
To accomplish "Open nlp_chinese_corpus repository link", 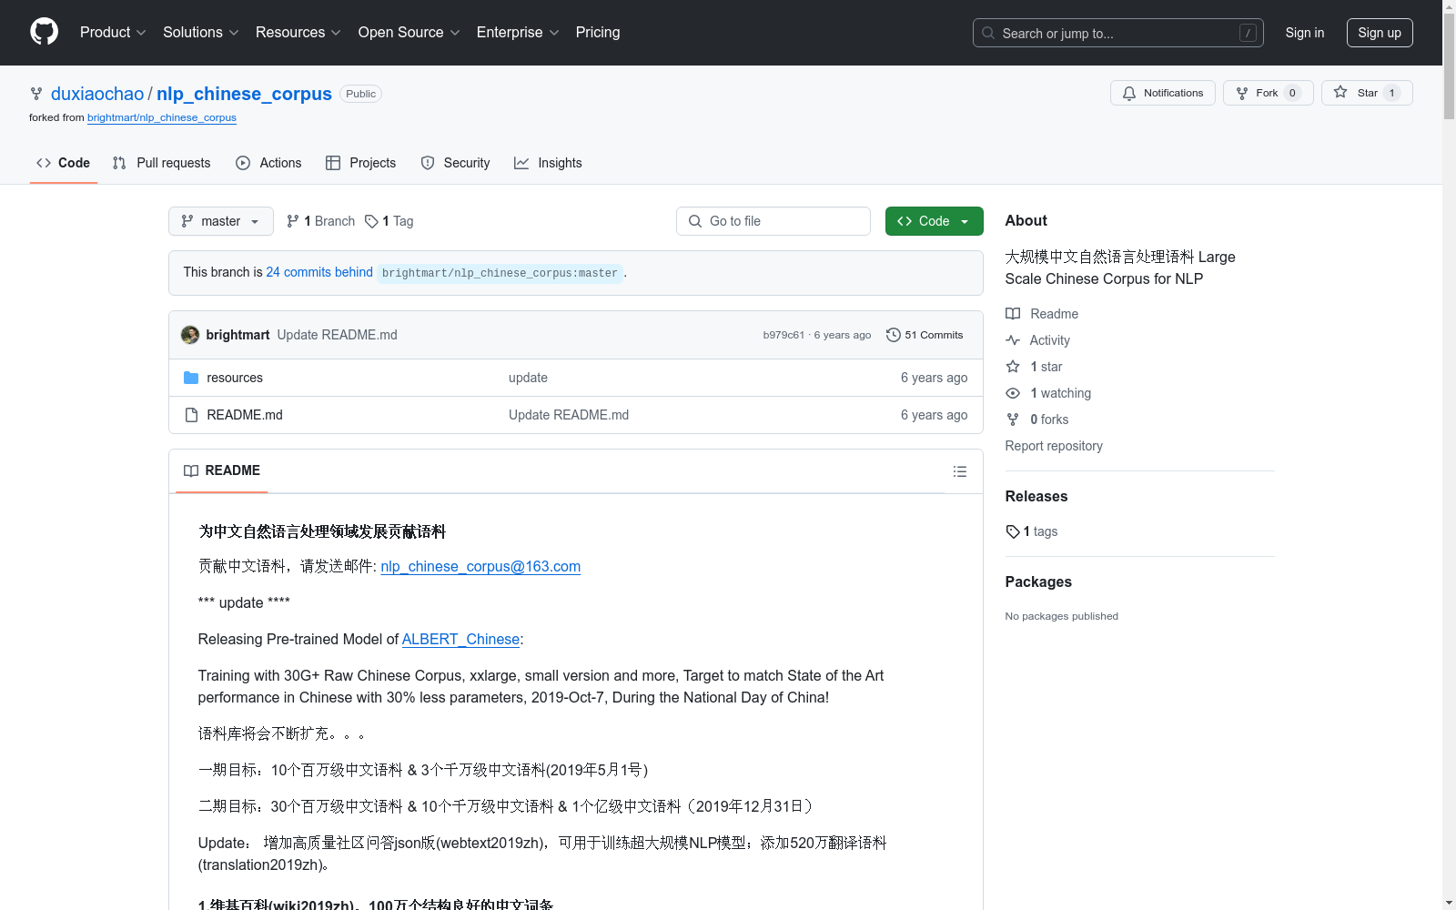I will tap(244, 94).
